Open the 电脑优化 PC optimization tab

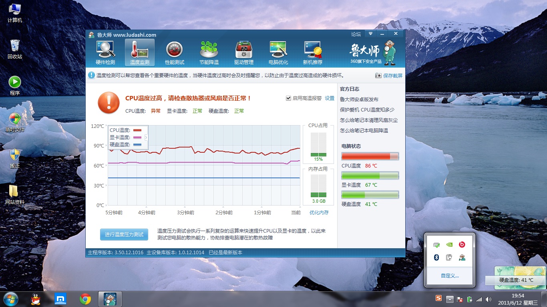point(278,53)
